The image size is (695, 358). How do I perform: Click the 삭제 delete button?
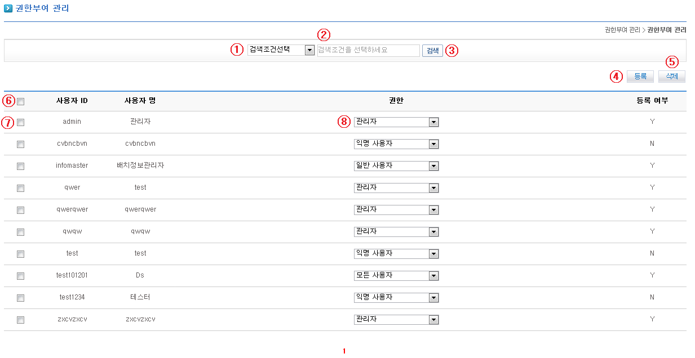pyautogui.click(x=671, y=77)
